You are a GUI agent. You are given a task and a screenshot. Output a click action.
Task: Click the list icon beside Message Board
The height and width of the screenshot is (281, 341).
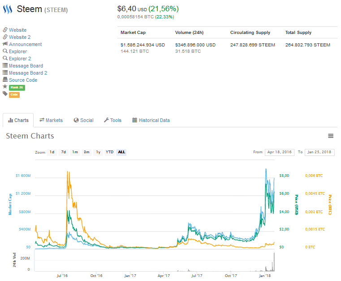[x=5, y=65]
